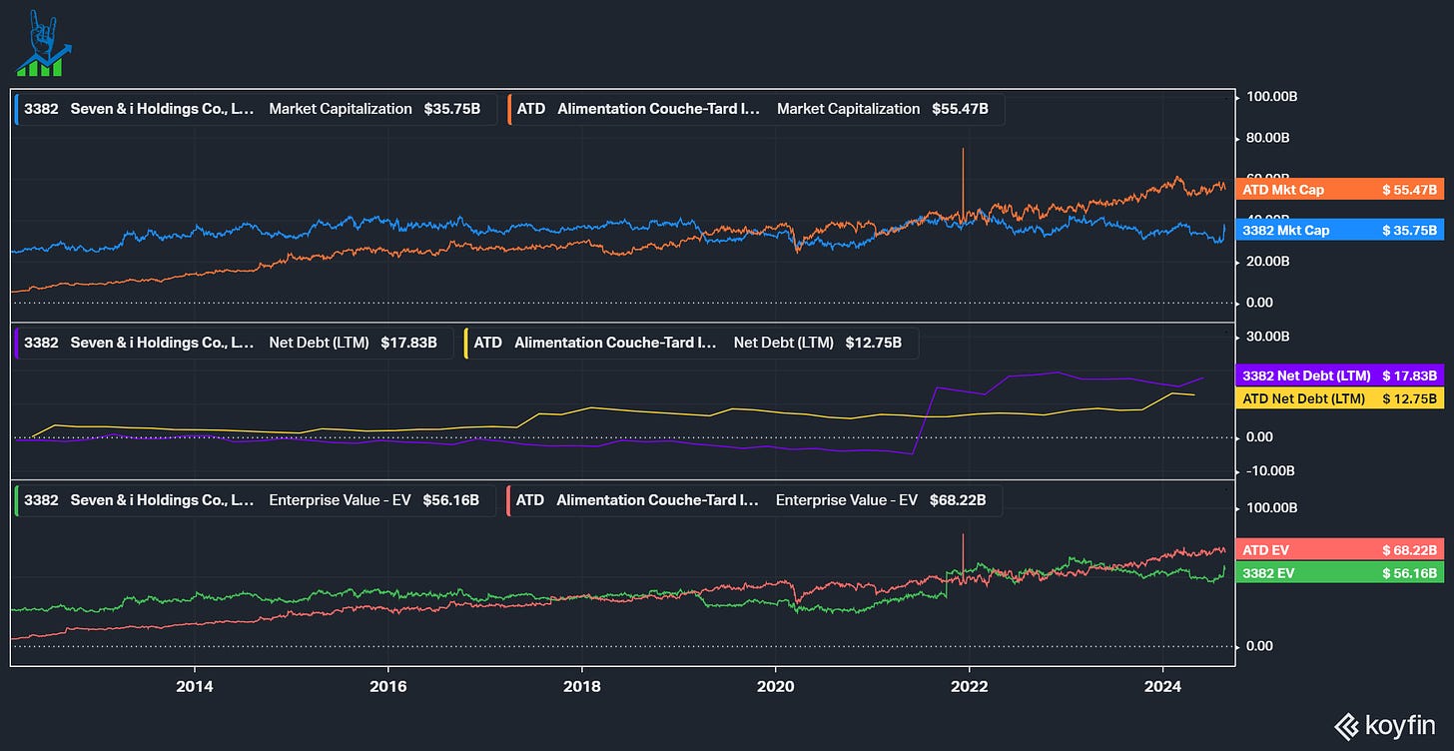The image size is (1454, 751).
Task: Click the 2016 label on time axis
Action: coord(387,687)
